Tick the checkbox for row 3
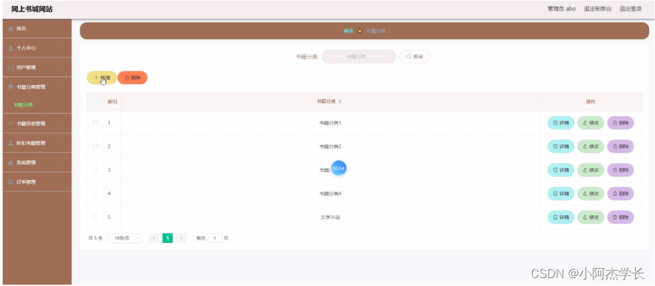The width and height of the screenshot is (655, 286). (96, 170)
